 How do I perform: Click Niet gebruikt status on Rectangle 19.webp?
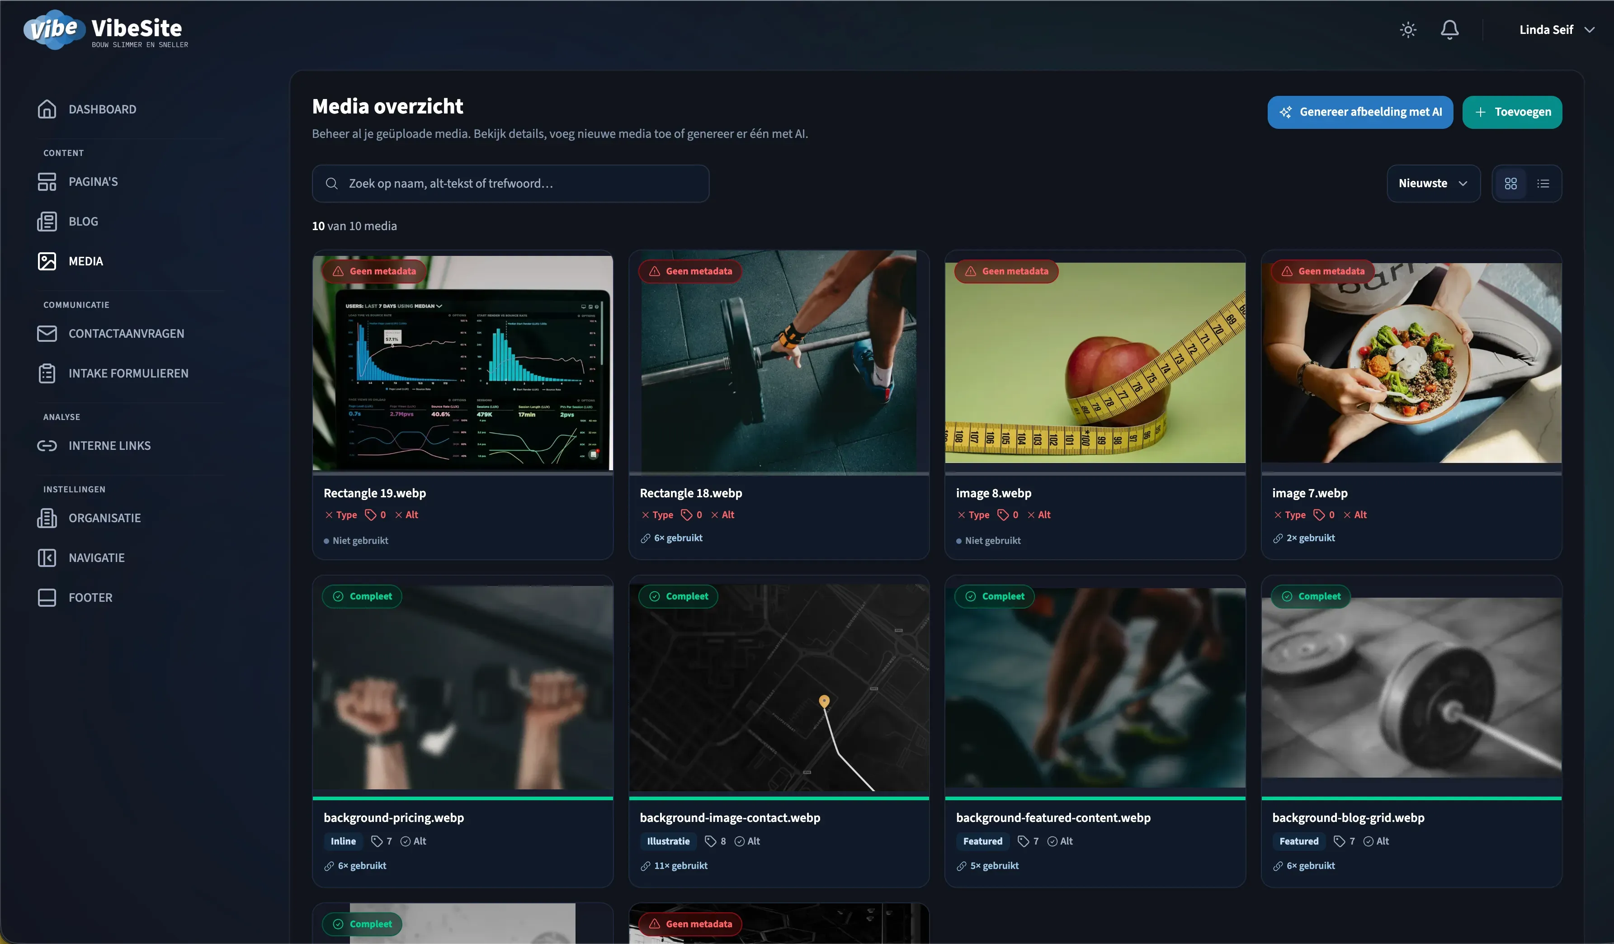tap(356, 541)
